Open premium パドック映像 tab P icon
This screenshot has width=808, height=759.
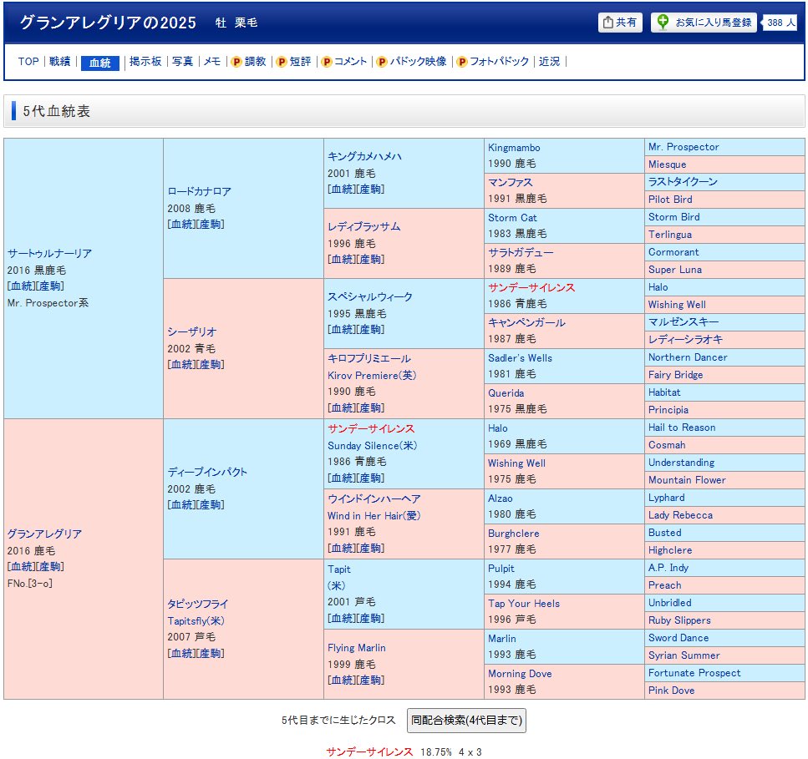[x=381, y=62]
